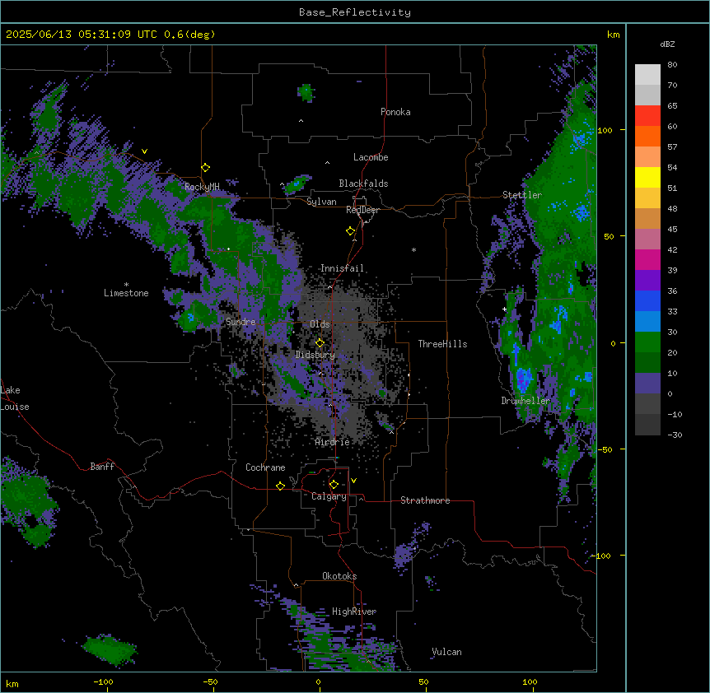Click the 80 value on the dBZ scale

point(672,65)
